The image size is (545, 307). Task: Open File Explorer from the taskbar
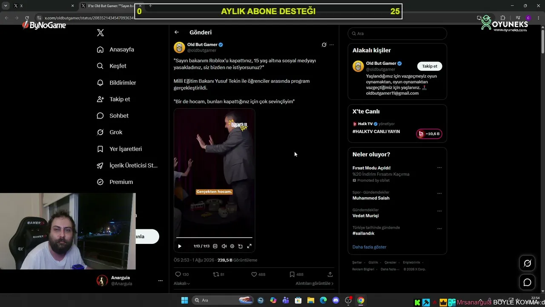click(310, 301)
